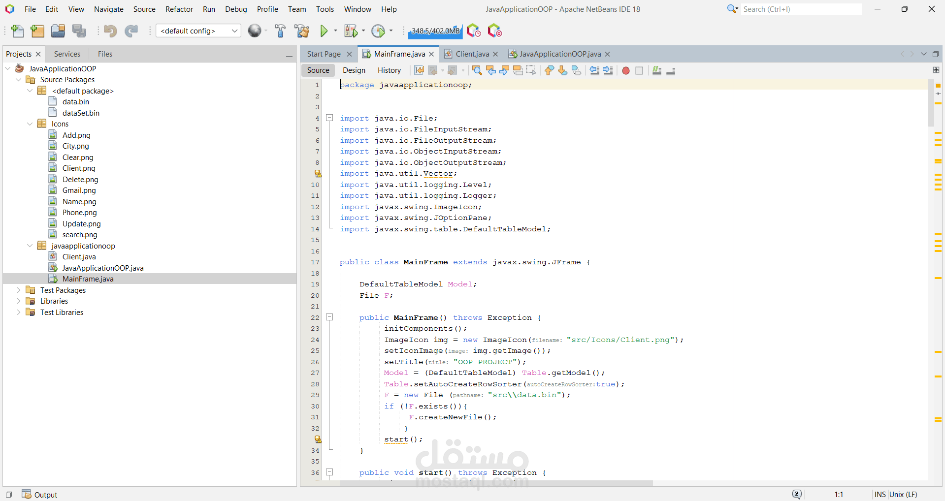The image size is (945, 501).
Task: Close the MainFrame.java tab
Action: coord(431,54)
